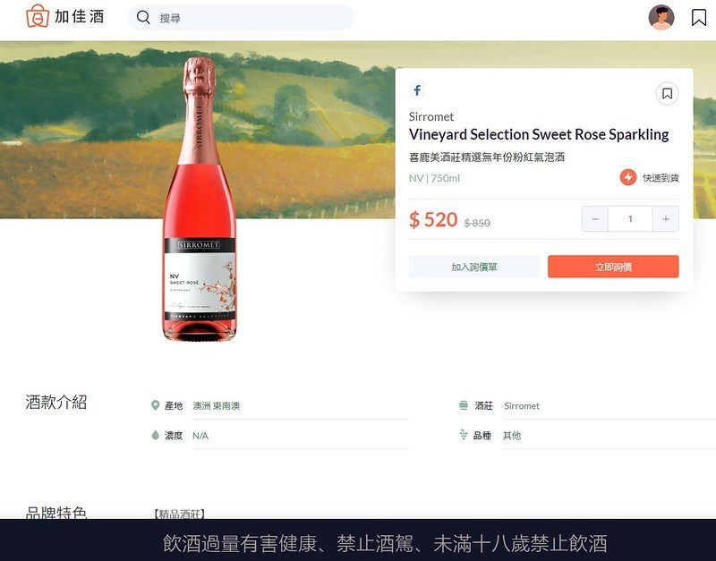Select the 其他 grape variety link

coord(510,436)
